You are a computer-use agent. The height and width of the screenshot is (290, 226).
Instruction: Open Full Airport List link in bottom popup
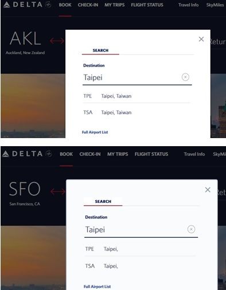(x=97, y=287)
